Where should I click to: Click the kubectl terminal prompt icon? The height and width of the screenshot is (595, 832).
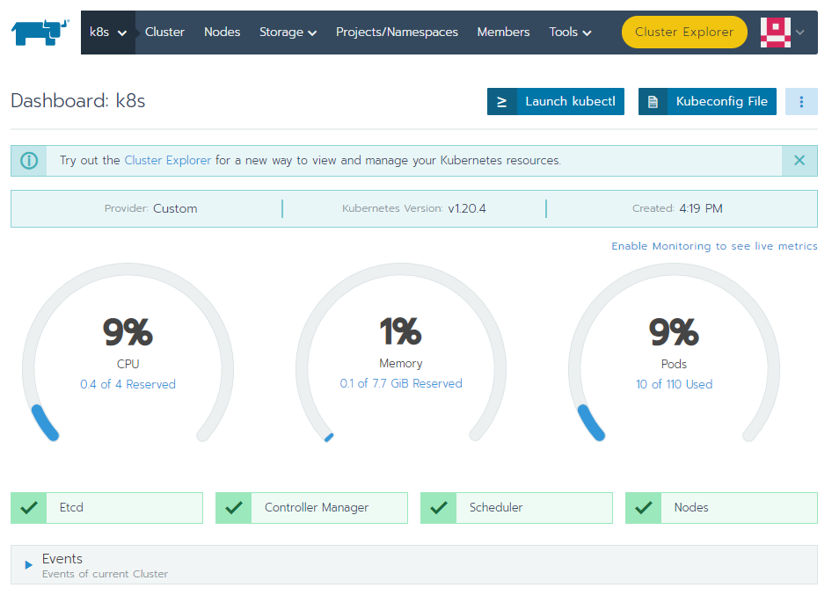[502, 101]
